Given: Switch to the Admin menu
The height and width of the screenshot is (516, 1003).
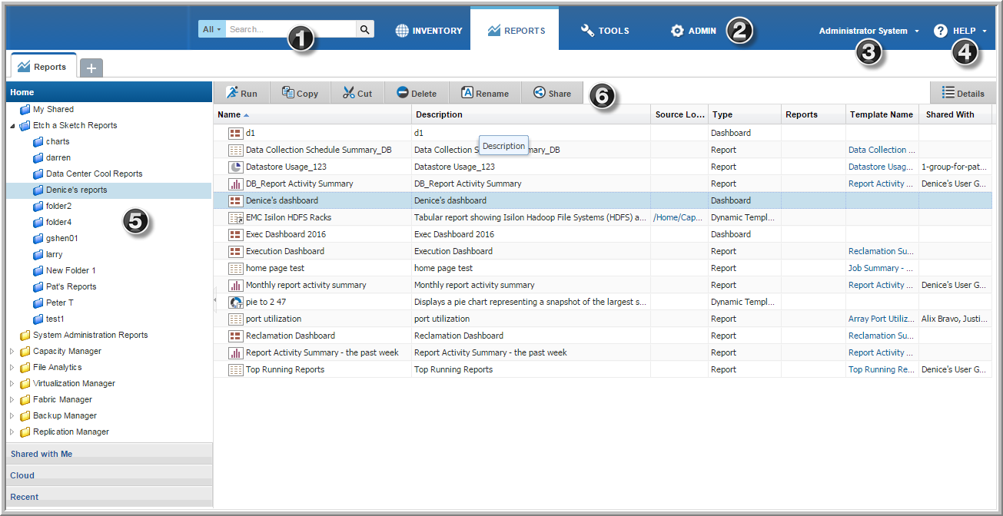Looking at the screenshot, I should point(693,31).
